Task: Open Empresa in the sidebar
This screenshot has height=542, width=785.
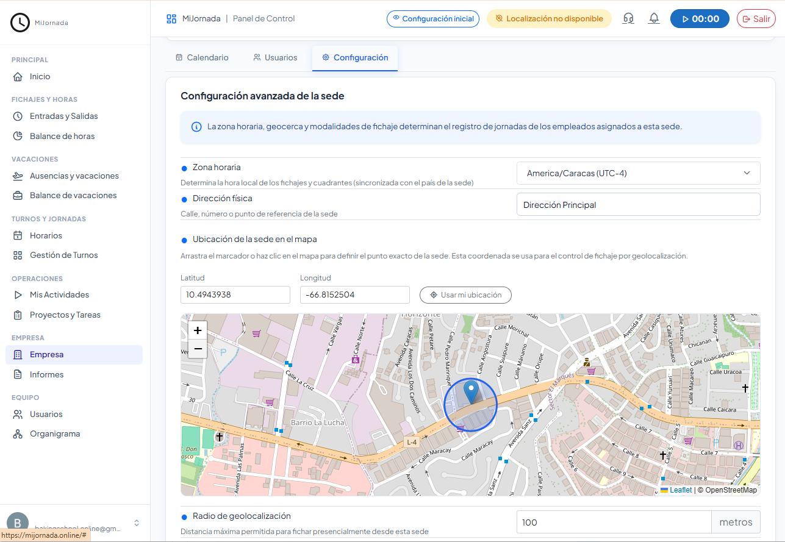Action: [74, 355]
